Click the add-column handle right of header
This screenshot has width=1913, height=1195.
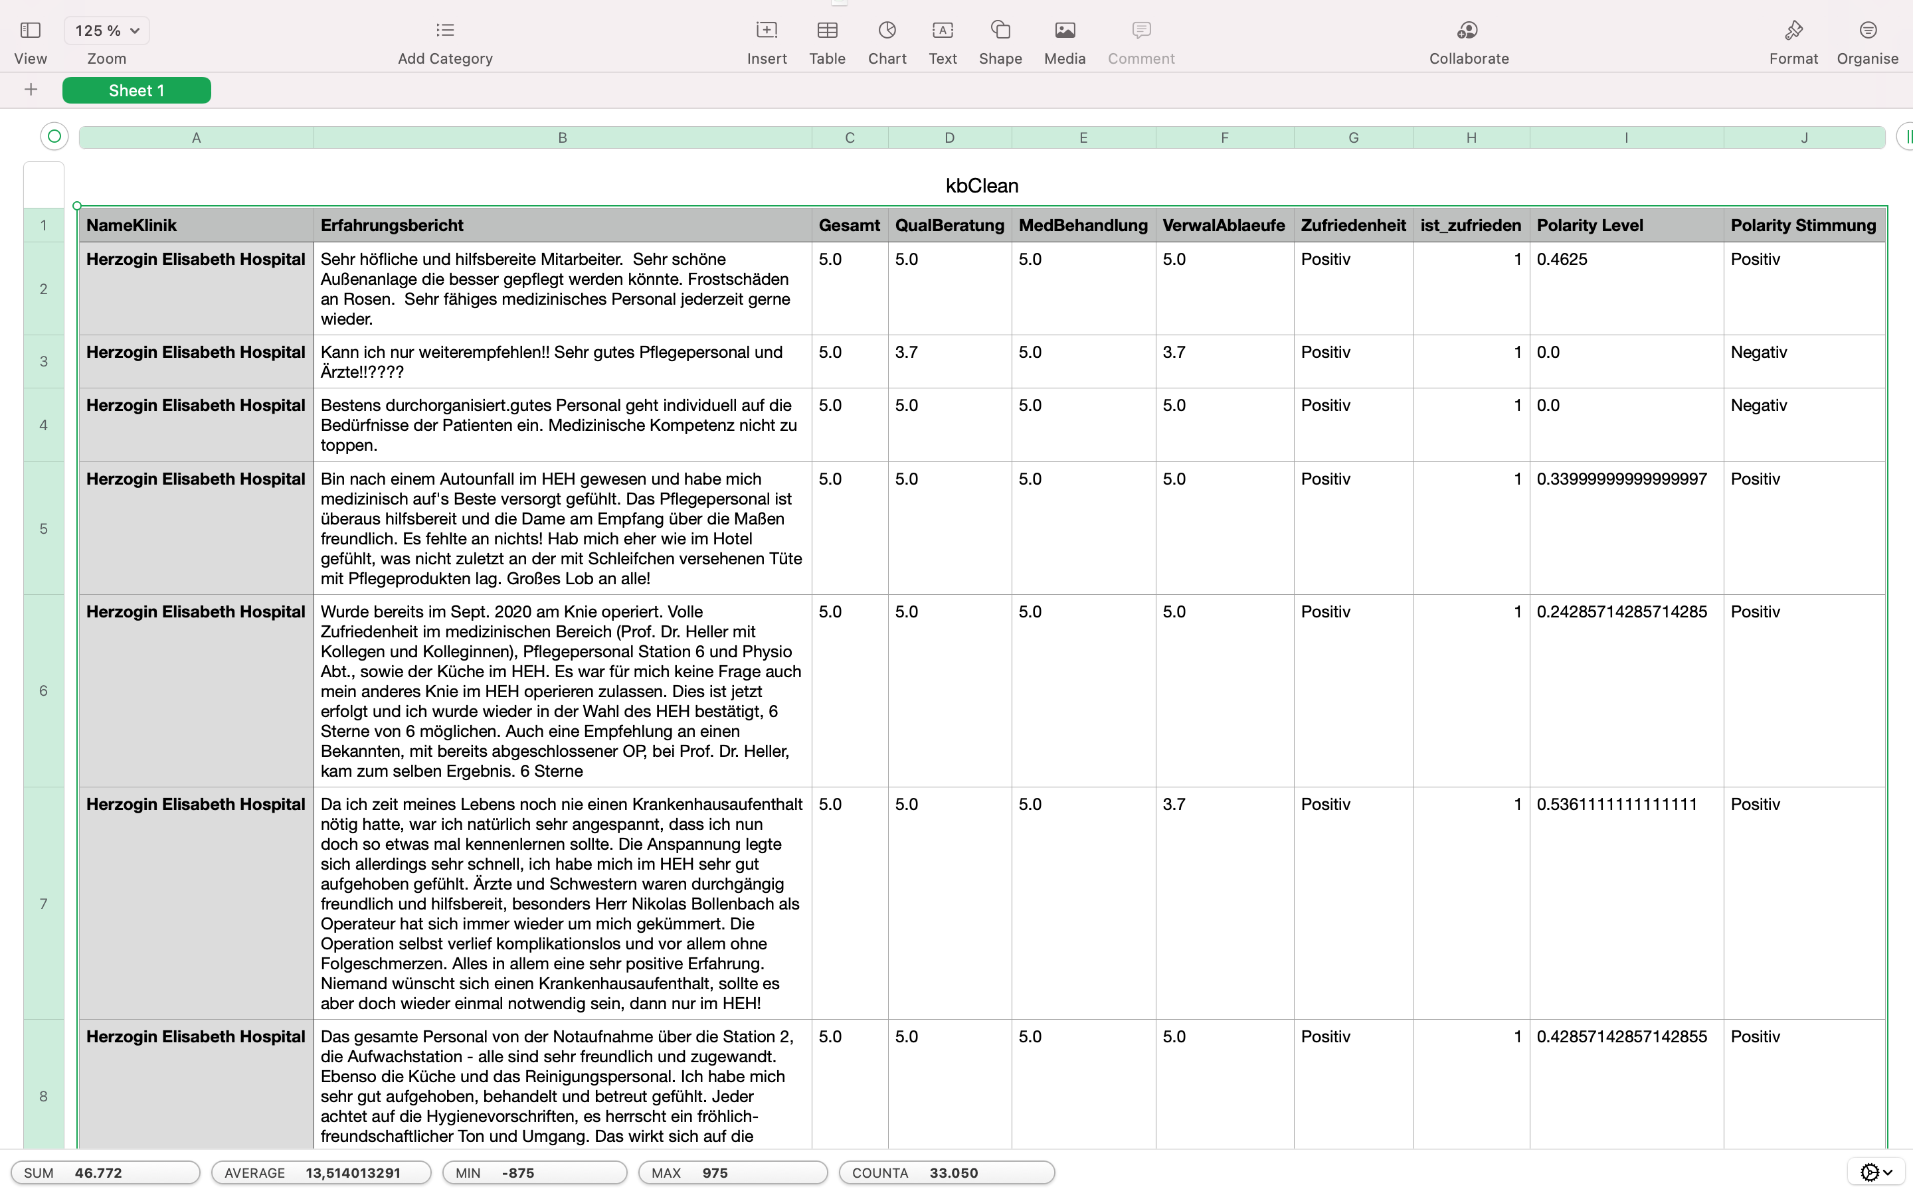[x=1905, y=137]
